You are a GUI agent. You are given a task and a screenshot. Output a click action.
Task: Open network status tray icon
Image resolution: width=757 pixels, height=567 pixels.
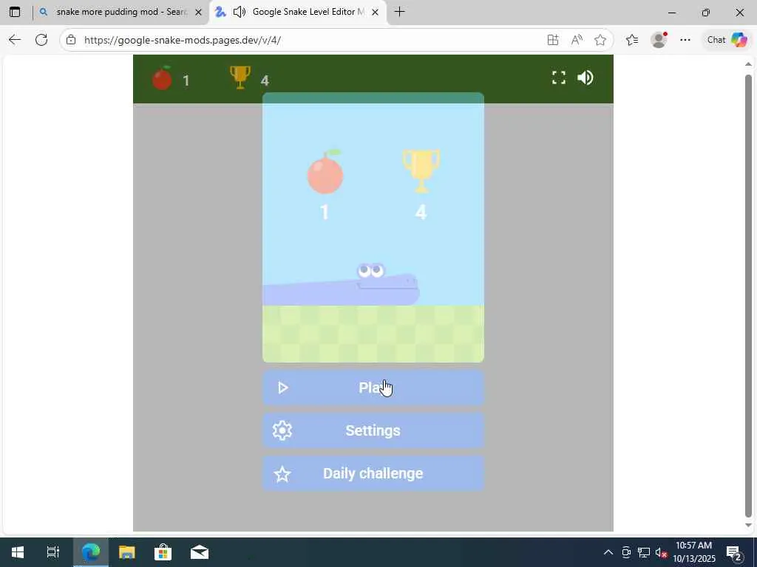tap(644, 552)
